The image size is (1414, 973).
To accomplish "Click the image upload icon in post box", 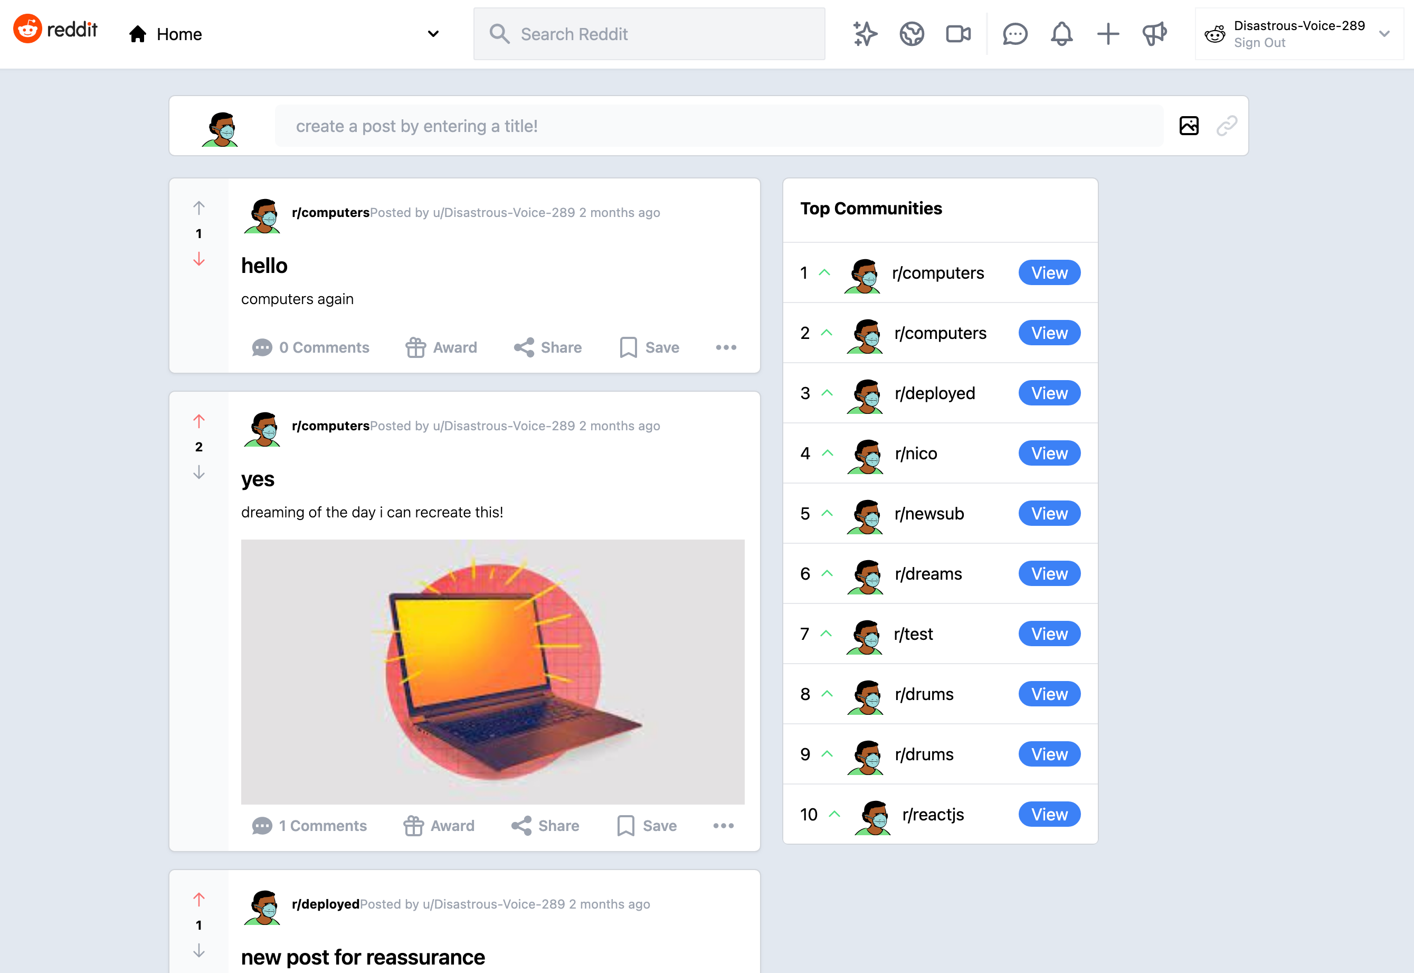I will pos(1189,126).
